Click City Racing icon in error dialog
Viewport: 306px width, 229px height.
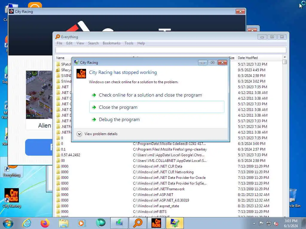click(81, 74)
